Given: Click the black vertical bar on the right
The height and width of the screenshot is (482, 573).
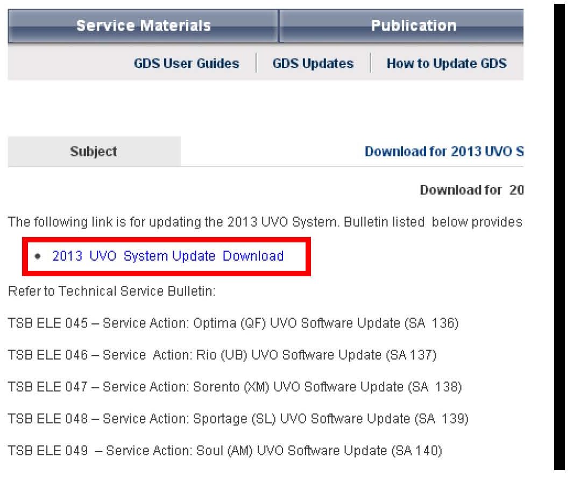Looking at the screenshot, I should 559,236.
